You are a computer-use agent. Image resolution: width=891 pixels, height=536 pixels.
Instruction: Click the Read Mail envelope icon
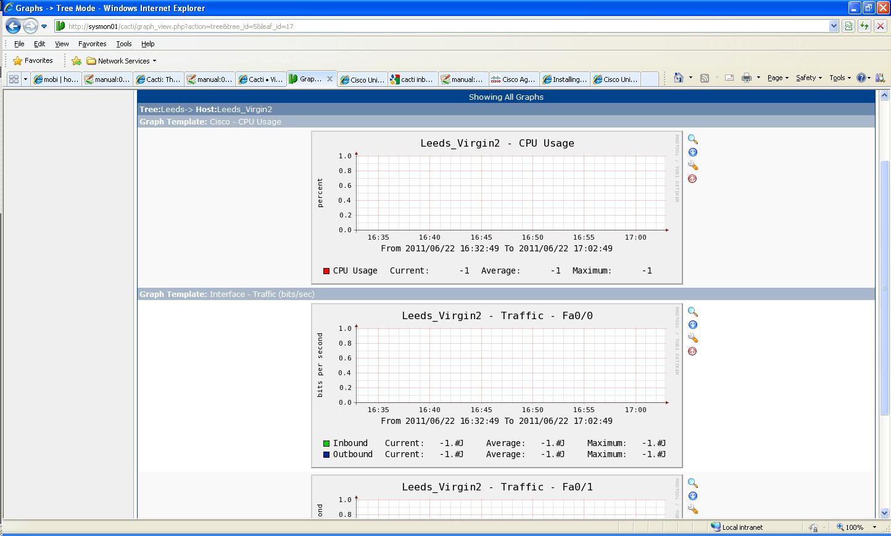pyautogui.click(x=729, y=78)
